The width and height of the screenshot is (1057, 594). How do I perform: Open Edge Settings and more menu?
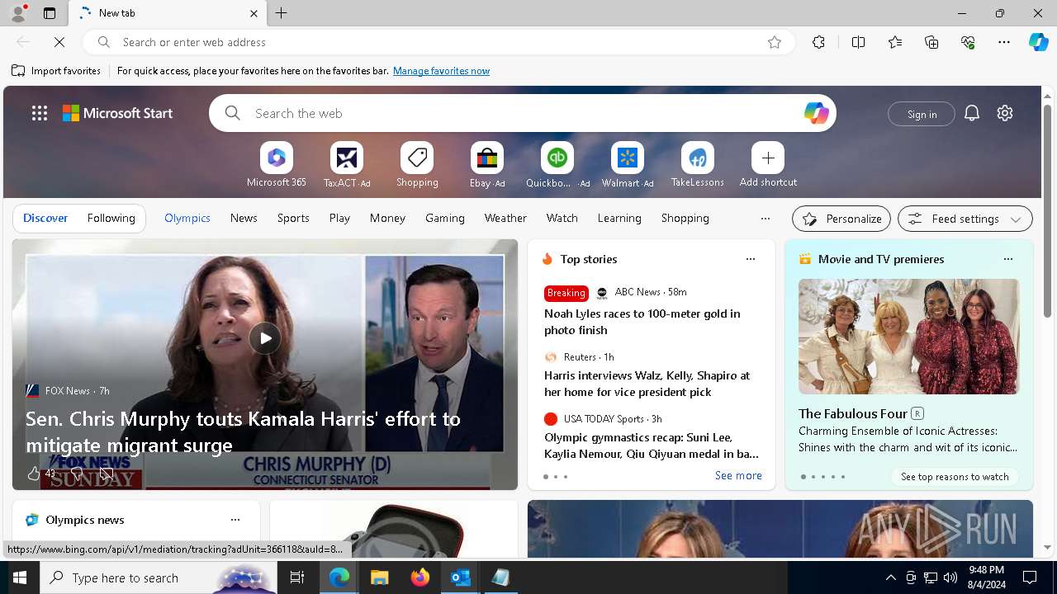click(x=1004, y=42)
